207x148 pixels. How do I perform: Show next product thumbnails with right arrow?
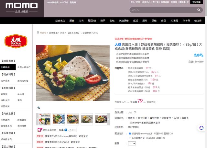108,119
